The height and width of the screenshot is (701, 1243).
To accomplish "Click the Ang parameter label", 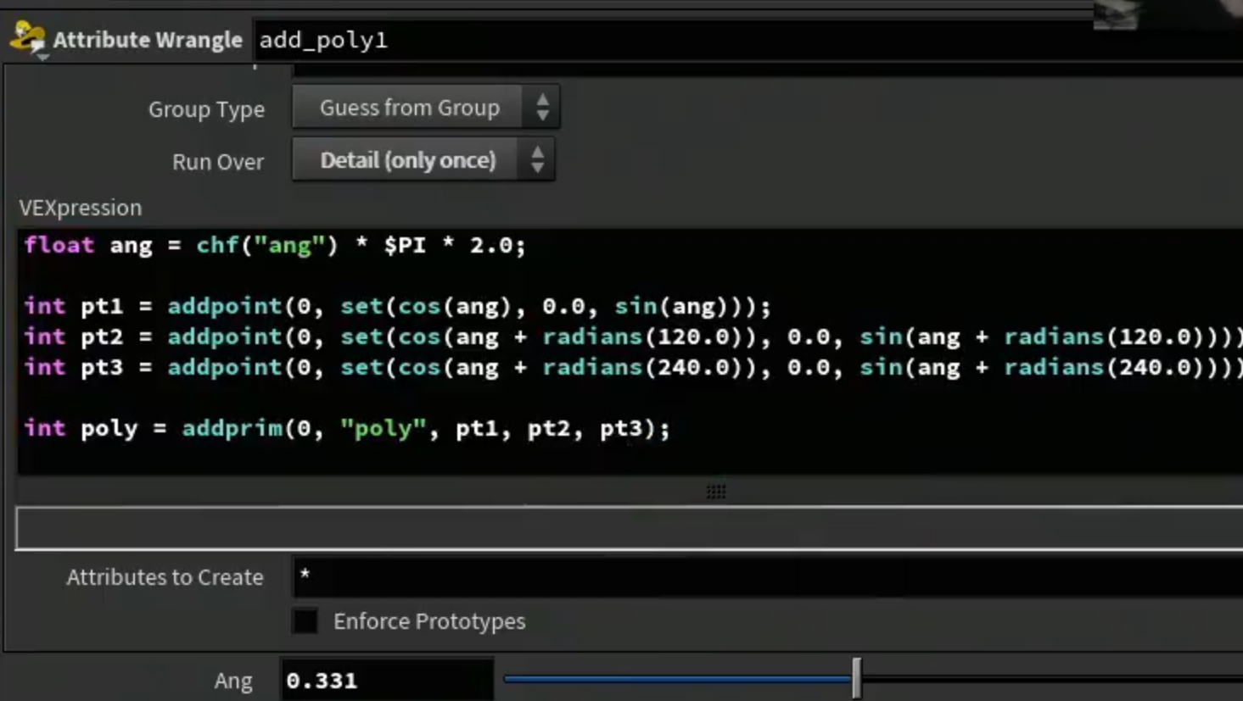I will [x=233, y=681].
